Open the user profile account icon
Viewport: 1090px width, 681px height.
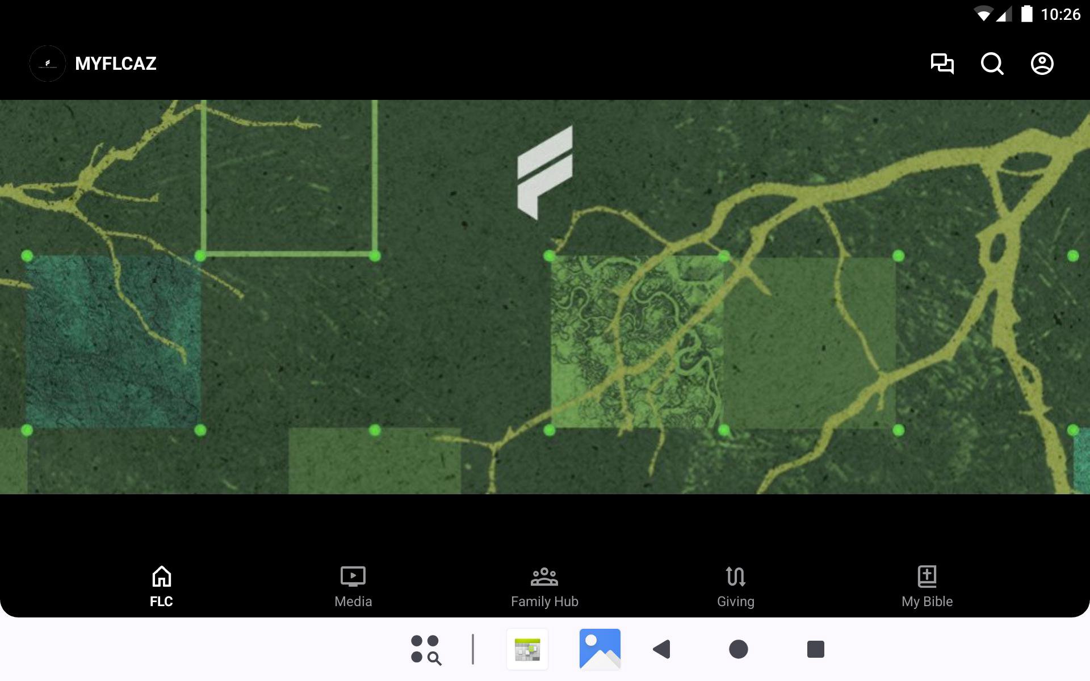pos(1042,64)
